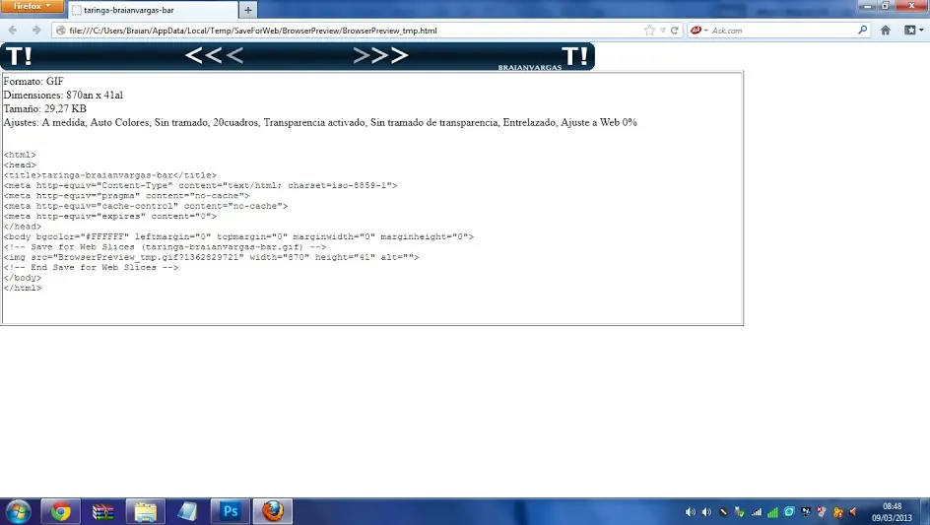
Task: Open the orange Firefox menu button
Action: point(32,6)
